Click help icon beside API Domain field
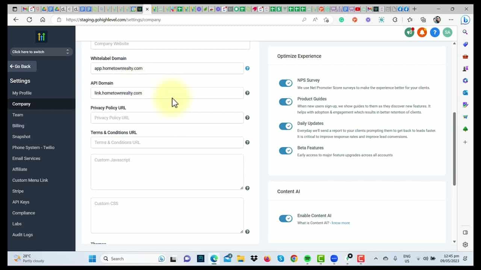 (247, 93)
